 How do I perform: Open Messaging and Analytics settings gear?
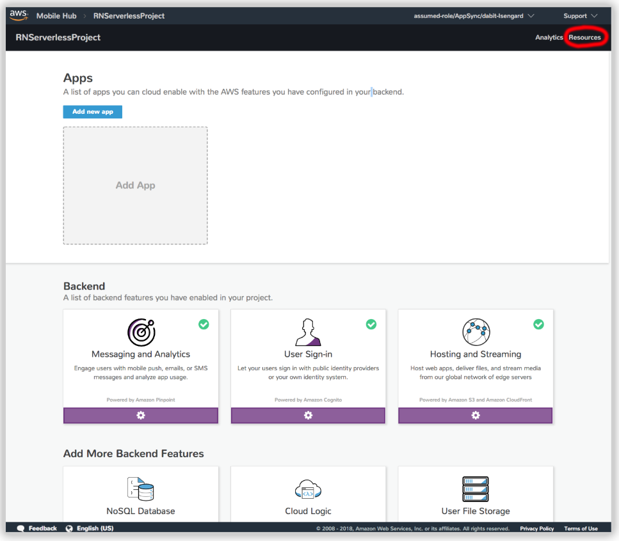coord(141,415)
